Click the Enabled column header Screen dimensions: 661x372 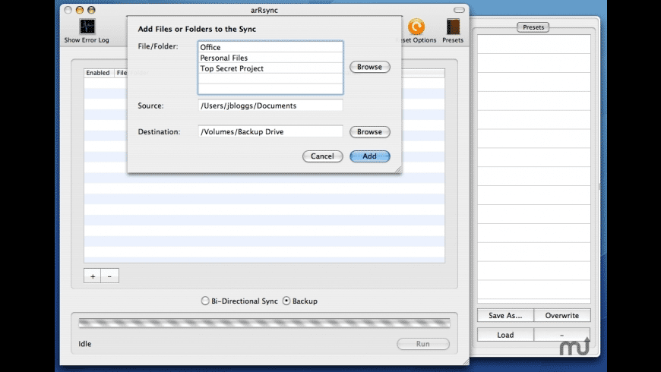98,73
